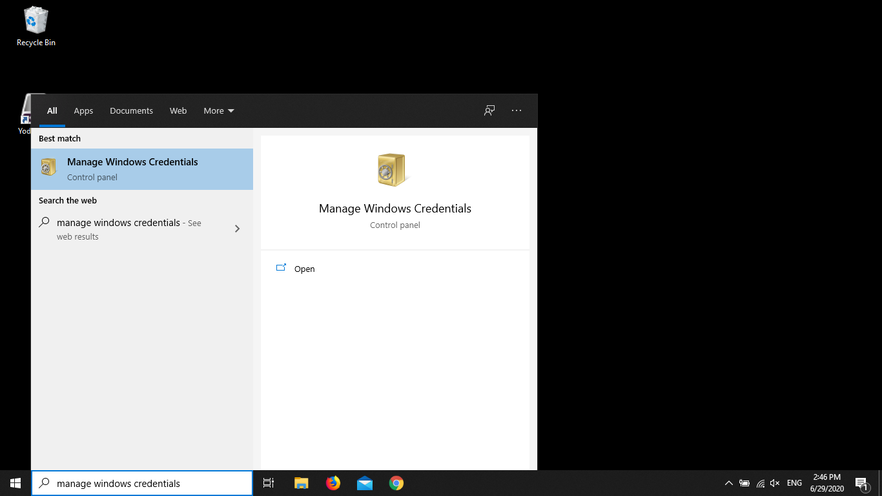Open the notification action center

coord(861,483)
